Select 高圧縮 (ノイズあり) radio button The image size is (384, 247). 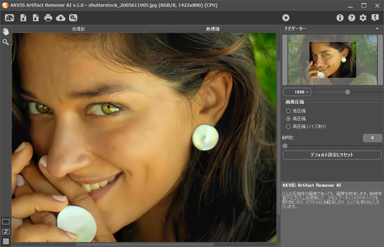[x=288, y=126]
